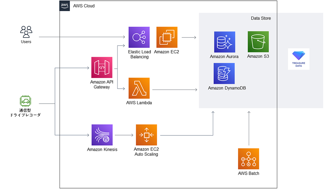Click the "通信型 ドライブレコーダ" label
The width and height of the screenshot is (336, 189).
[x=25, y=113]
